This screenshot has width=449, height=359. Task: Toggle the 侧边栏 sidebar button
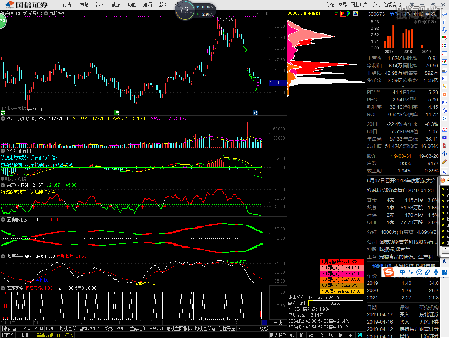278,335
